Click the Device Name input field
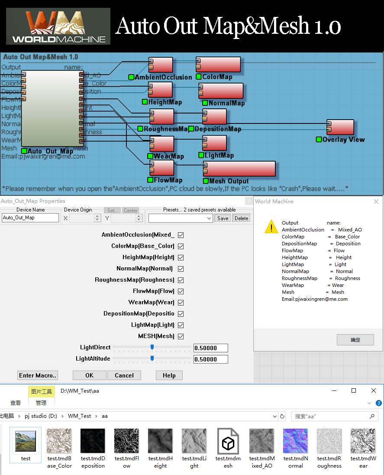 click(x=30, y=218)
